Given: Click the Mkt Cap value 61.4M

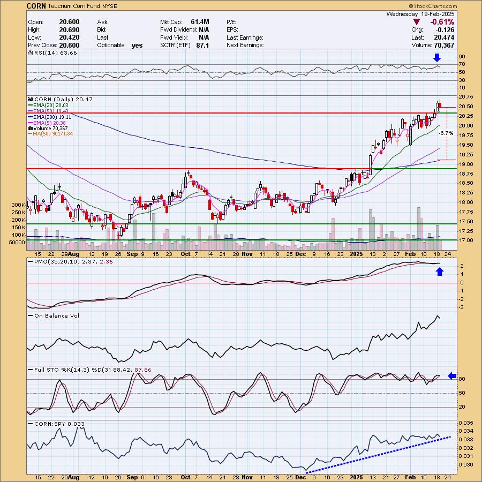Looking at the screenshot, I should pyautogui.click(x=200, y=22).
